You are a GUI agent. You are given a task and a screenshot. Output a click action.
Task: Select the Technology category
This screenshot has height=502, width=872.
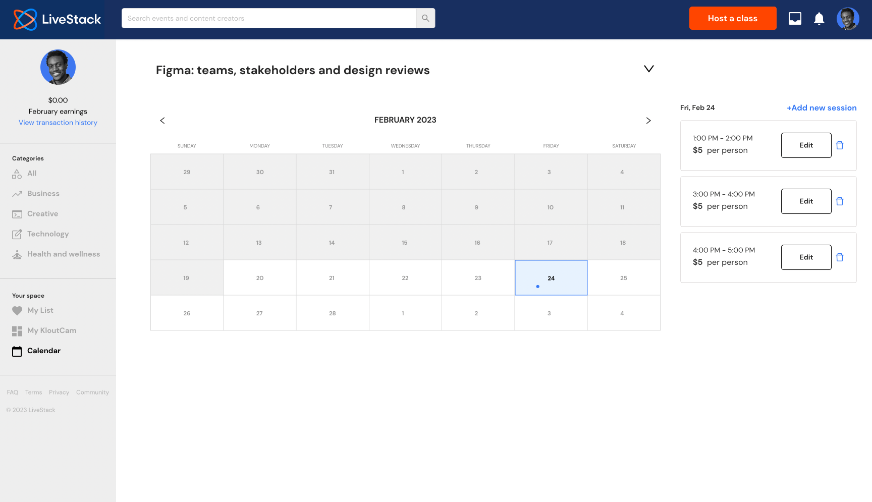tap(48, 234)
